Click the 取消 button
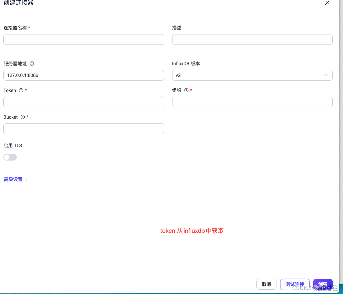Screen dimensions: 343x294 pos(266,284)
